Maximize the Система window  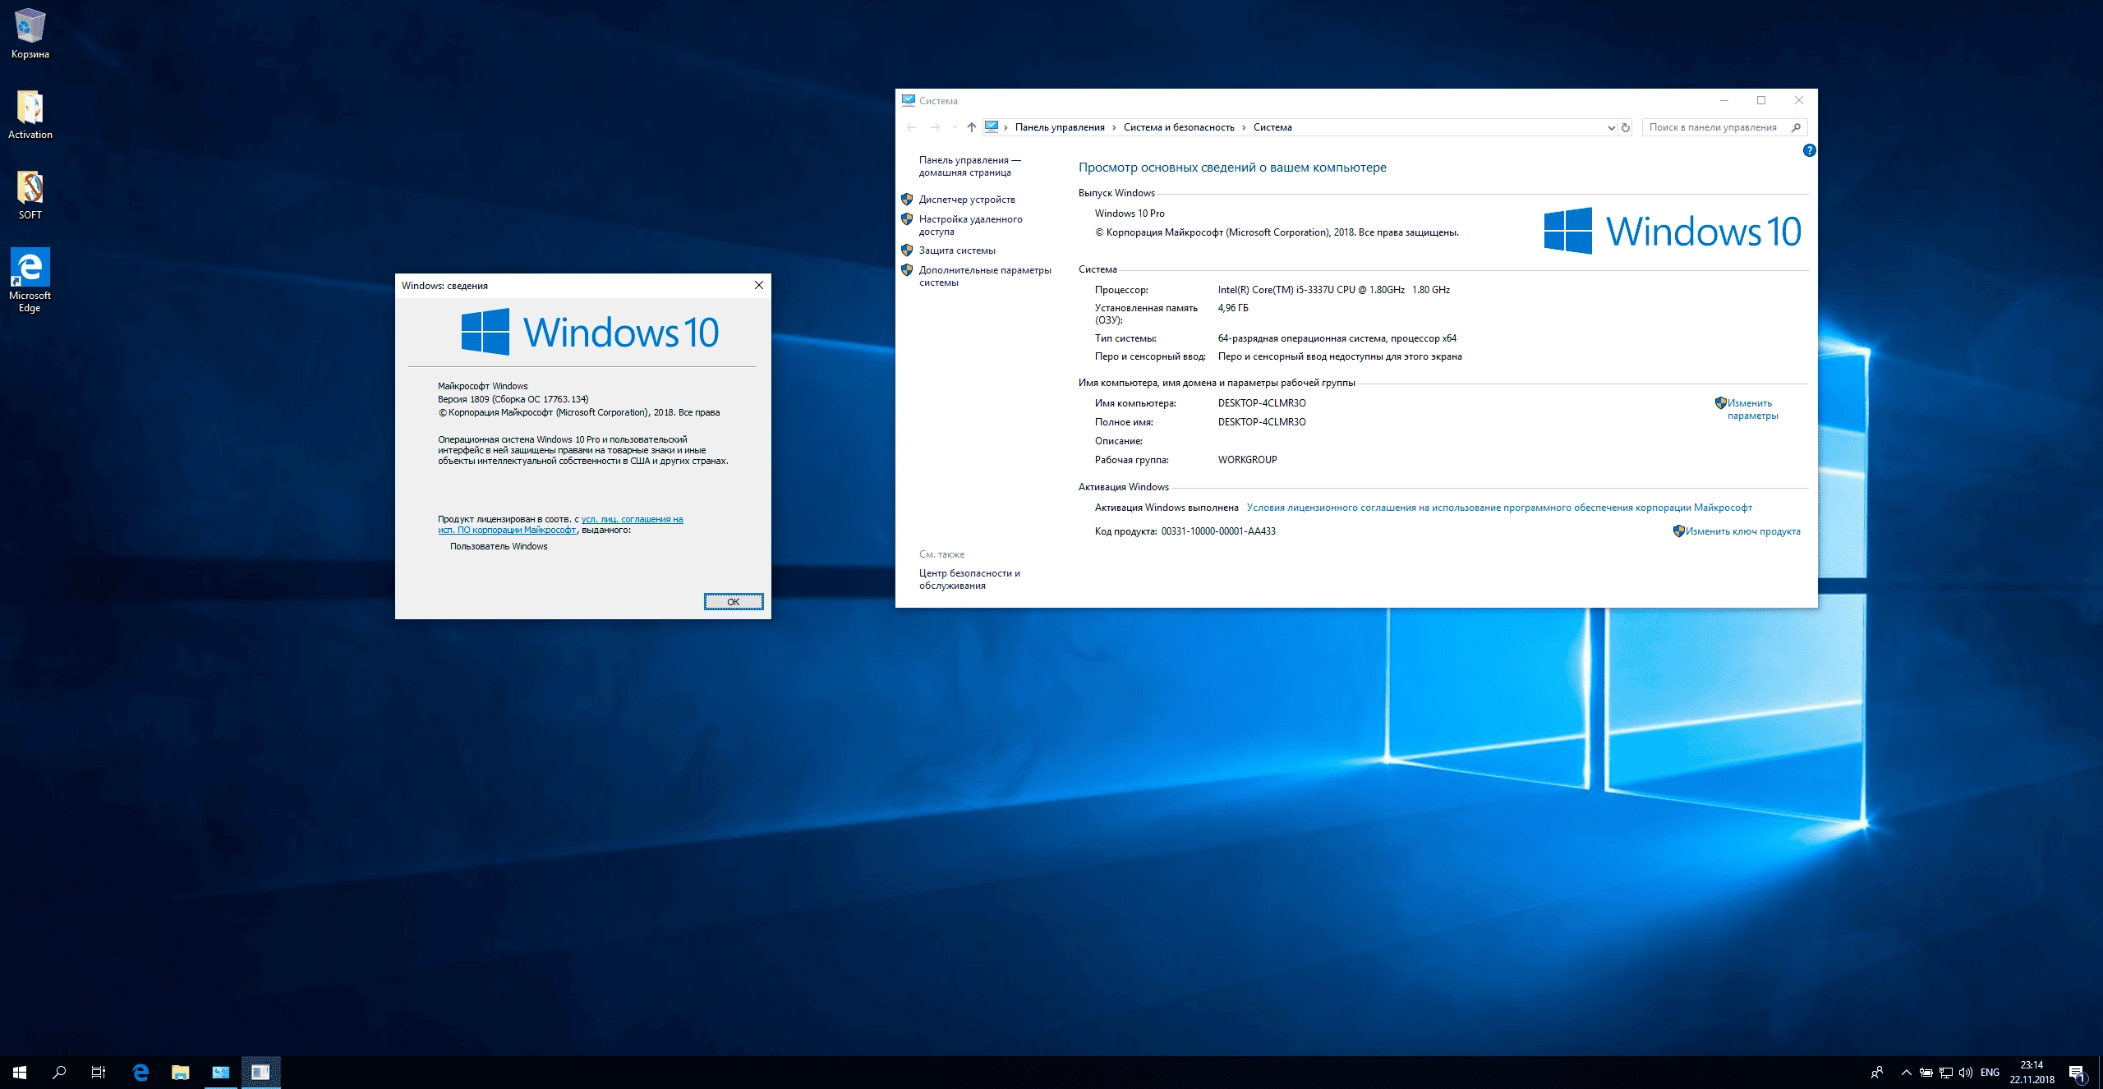[1761, 100]
